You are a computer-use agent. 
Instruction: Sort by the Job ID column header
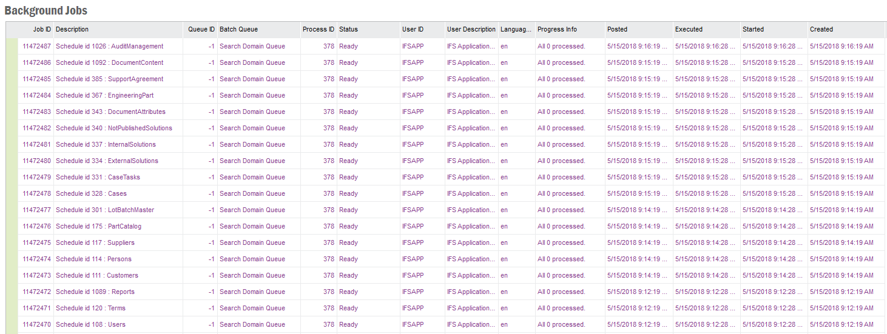pos(42,29)
